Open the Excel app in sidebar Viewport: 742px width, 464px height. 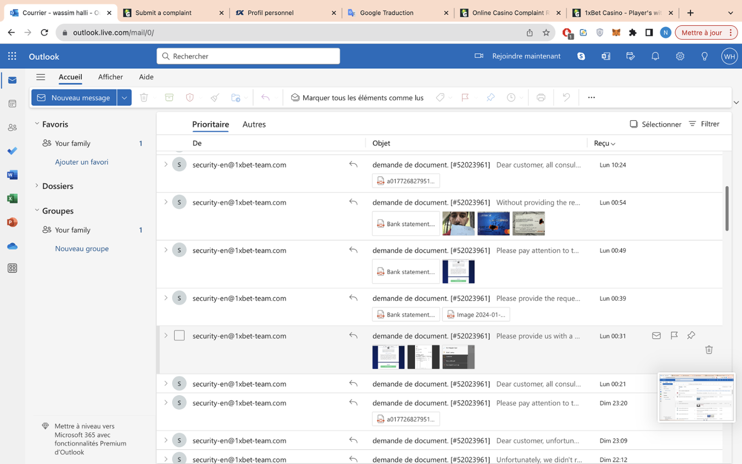(12, 198)
